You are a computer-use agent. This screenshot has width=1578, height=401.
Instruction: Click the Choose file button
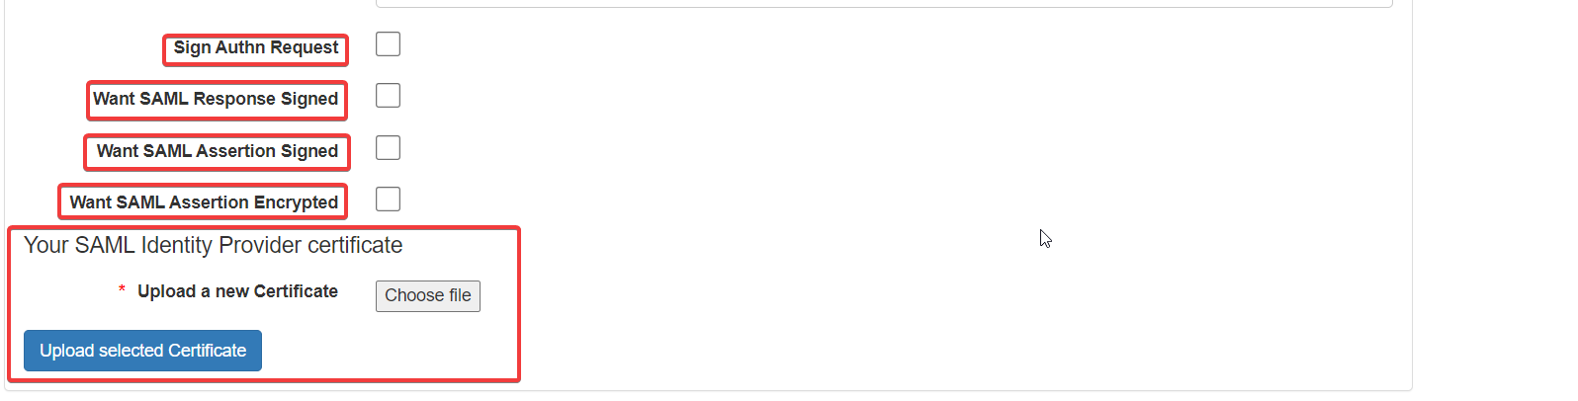click(428, 296)
